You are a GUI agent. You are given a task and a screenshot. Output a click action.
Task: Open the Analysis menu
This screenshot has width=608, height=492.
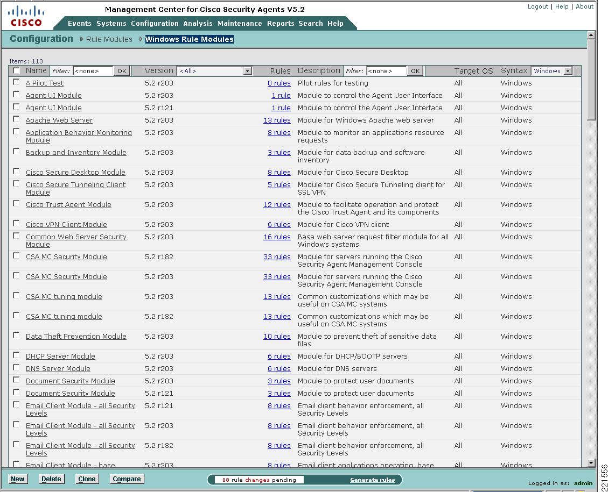pyautogui.click(x=198, y=24)
